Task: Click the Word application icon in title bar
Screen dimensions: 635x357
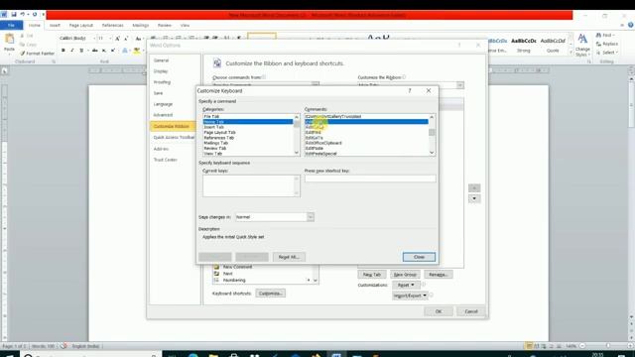Action: (4, 15)
